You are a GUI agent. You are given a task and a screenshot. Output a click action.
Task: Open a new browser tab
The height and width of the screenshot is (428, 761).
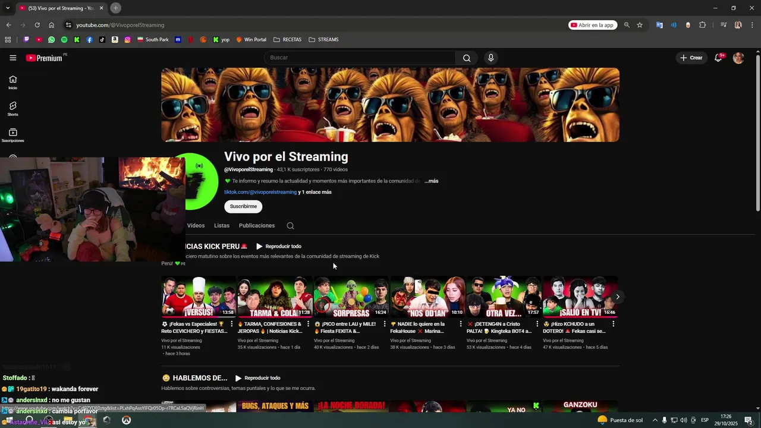coord(116,8)
